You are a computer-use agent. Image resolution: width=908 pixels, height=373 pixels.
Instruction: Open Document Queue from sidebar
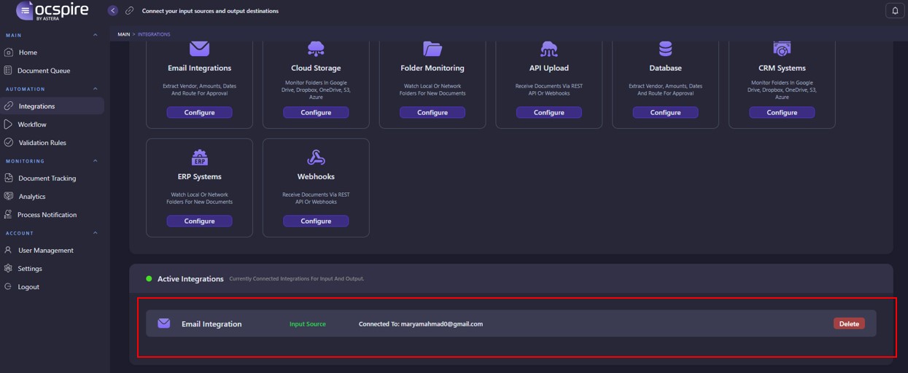43,71
